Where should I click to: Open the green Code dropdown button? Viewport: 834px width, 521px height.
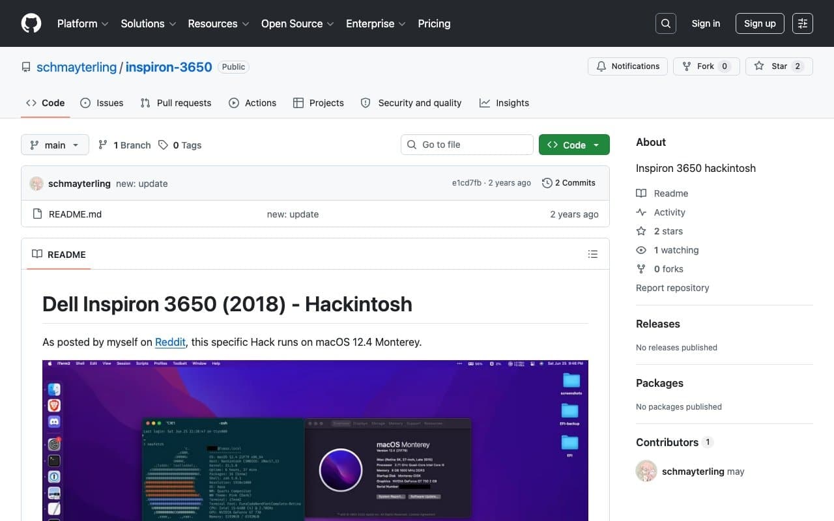574,145
